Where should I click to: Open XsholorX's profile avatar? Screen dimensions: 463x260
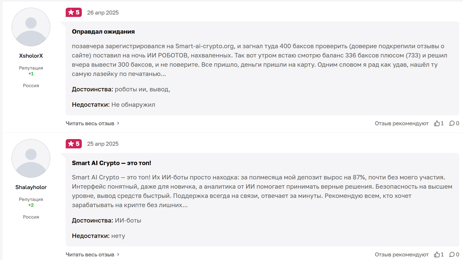tap(31, 27)
